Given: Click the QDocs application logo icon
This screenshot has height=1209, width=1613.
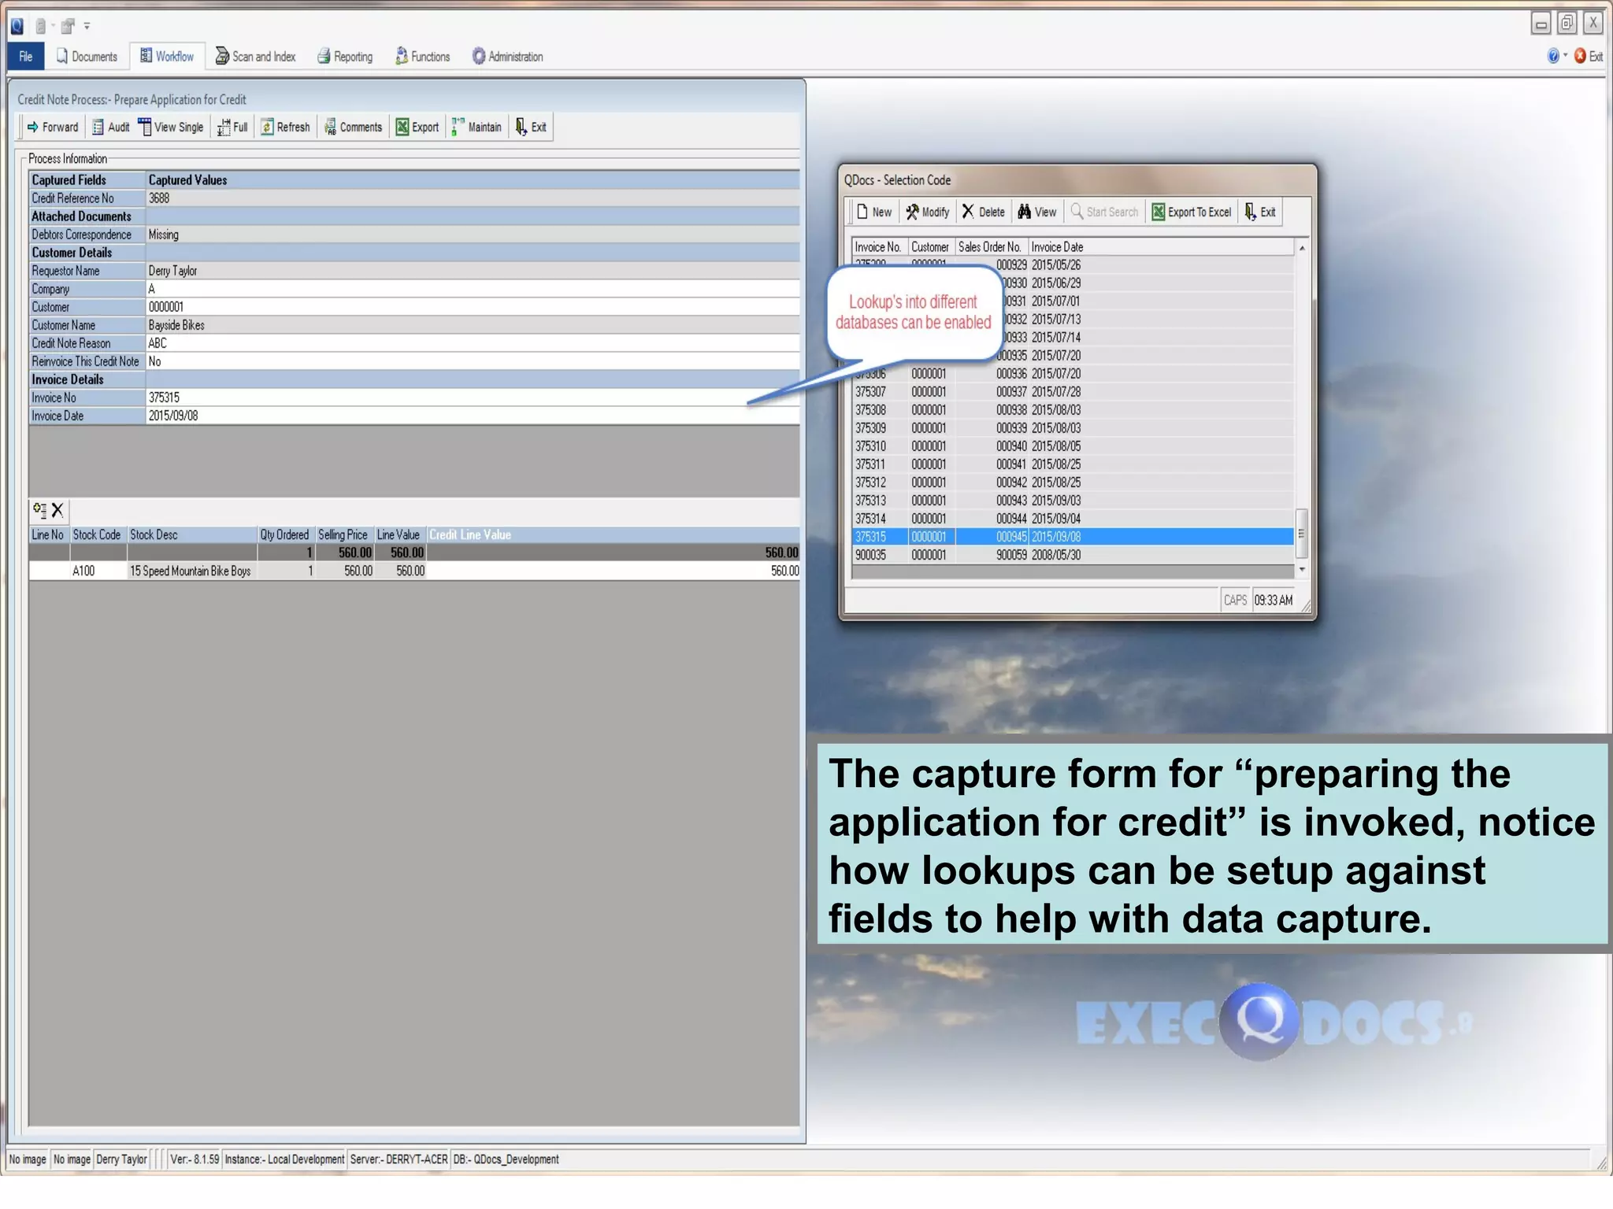Looking at the screenshot, I should click(x=17, y=26).
